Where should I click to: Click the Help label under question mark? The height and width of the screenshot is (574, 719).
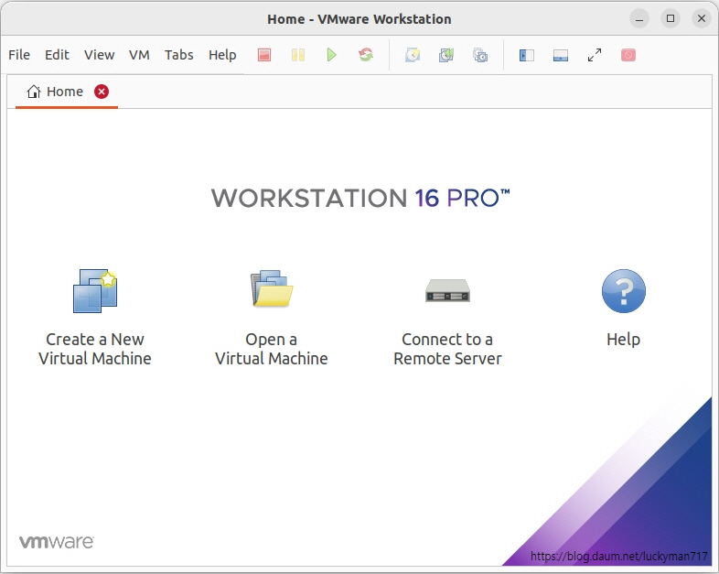pos(623,340)
